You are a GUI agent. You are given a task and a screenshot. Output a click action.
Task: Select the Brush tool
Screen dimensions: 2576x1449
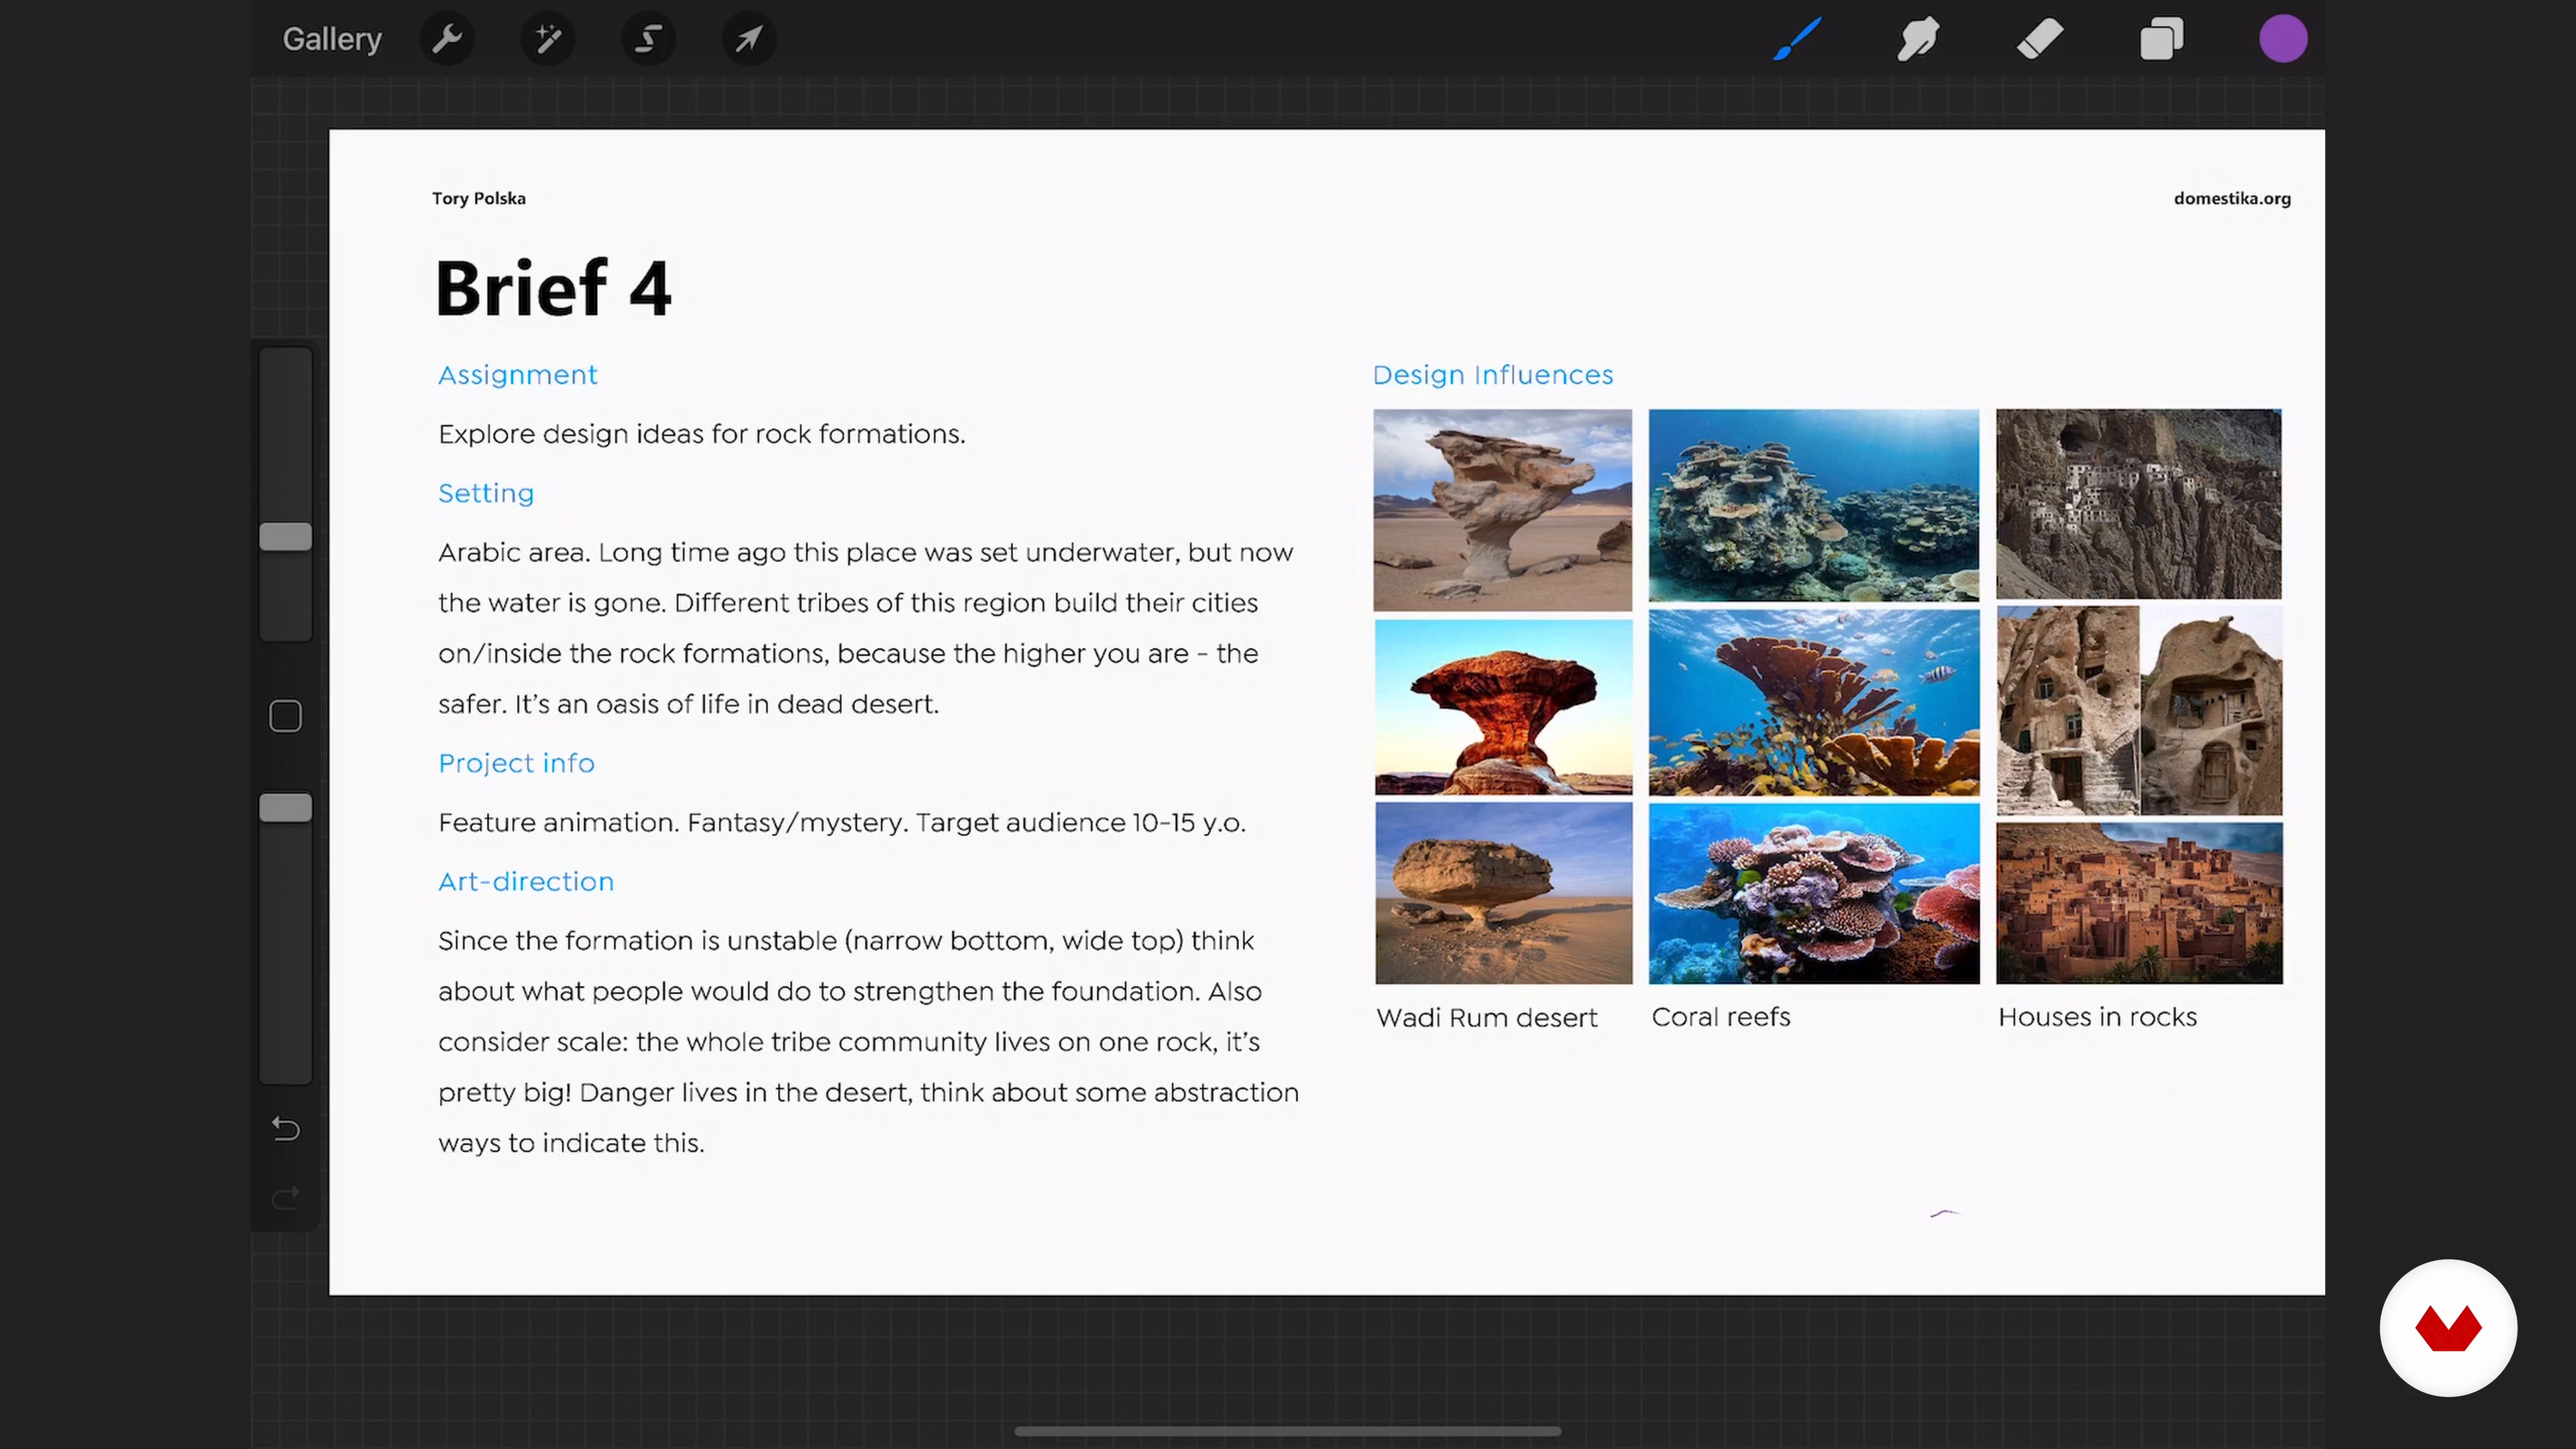click(1797, 39)
